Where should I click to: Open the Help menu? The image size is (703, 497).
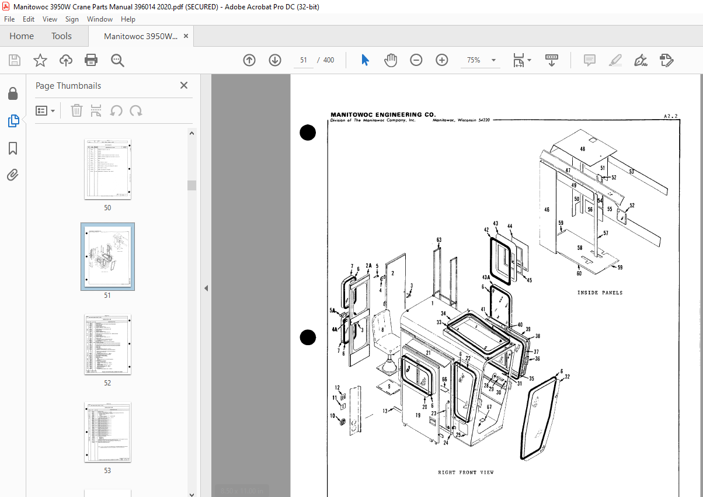(128, 19)
